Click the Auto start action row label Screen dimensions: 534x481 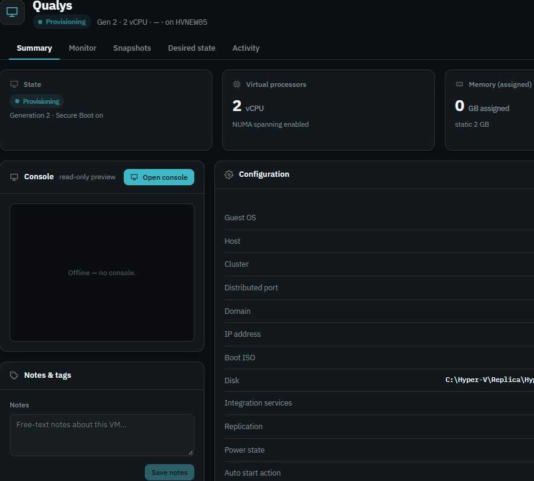tap(253, 473)
